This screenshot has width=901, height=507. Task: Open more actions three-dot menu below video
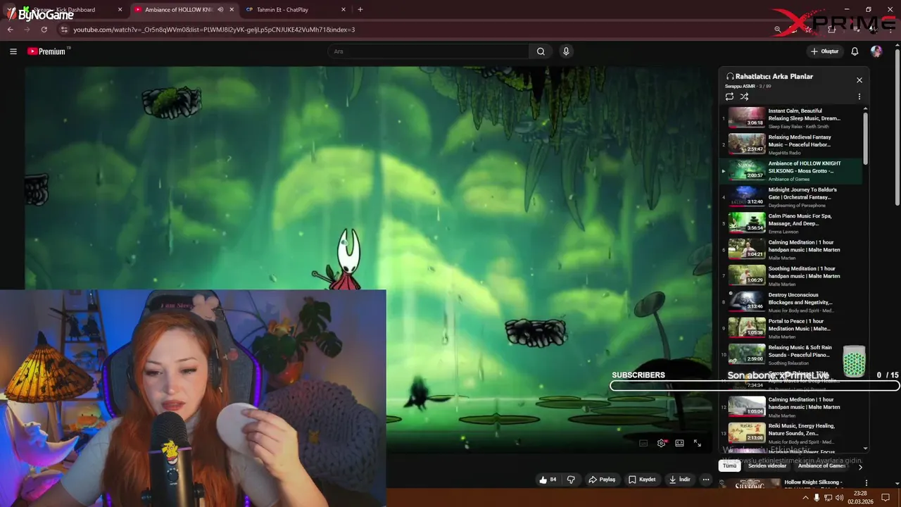(x=706, y=480)
